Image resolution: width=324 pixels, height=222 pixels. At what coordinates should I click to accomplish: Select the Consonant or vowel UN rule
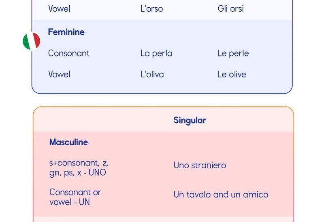pyautogui.click(x=75, y=197)
